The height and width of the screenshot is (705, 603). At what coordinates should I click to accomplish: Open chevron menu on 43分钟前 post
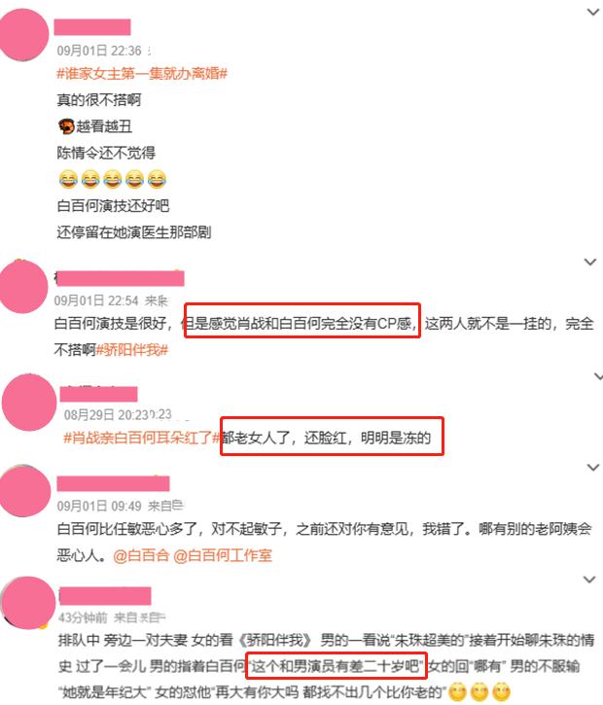click(x=589, y=580)
